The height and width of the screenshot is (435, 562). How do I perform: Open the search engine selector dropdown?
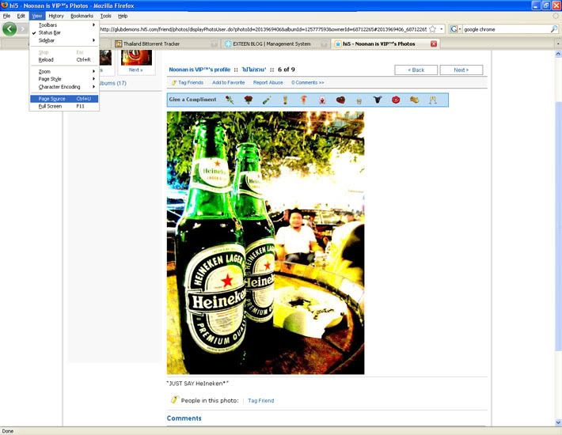point(460,29)
